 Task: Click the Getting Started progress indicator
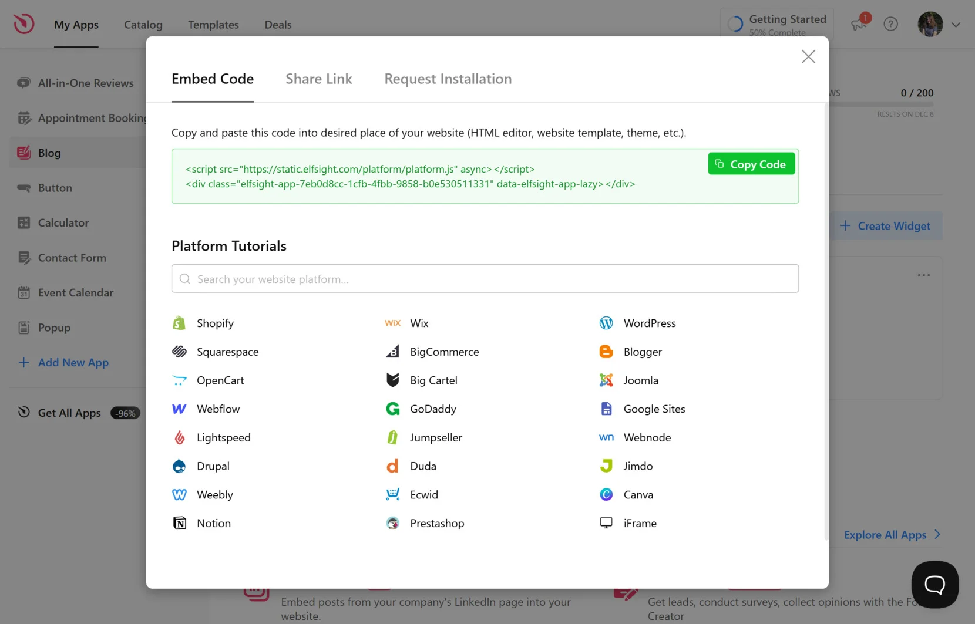pyautogui.click(x=776, y=25)
